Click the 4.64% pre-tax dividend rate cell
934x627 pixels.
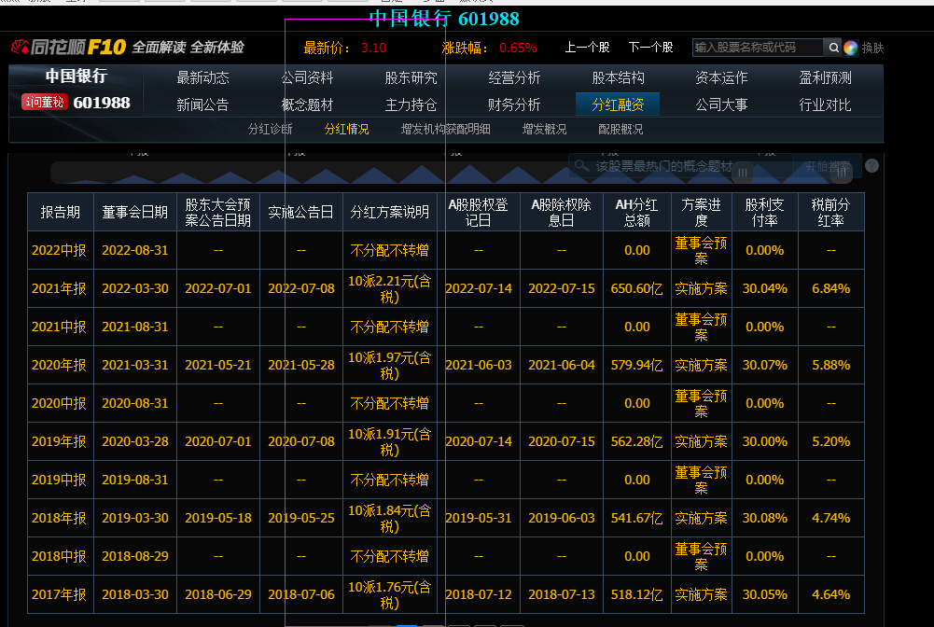(831, 594)
